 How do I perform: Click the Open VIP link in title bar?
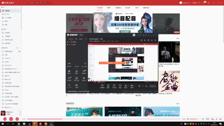[194, 3]
